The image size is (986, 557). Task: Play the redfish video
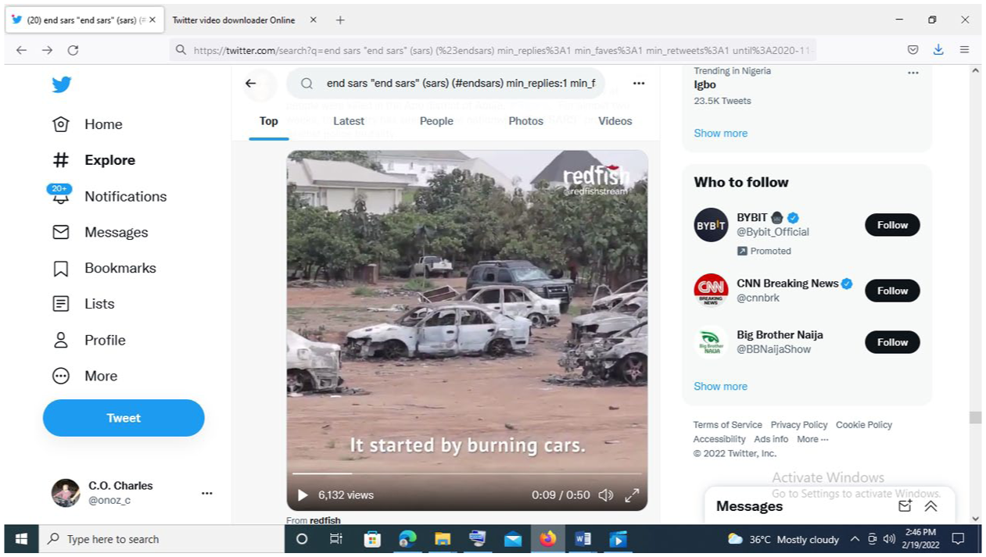[303, 495]
